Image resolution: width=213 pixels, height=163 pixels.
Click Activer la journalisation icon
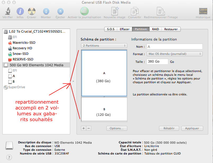coord(84,11)
